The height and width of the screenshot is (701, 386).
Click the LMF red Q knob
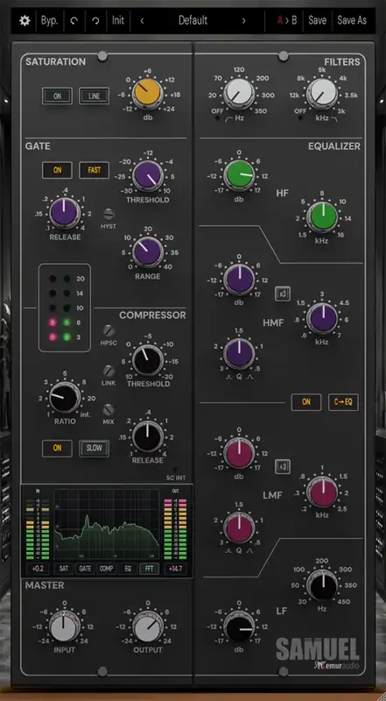[239, 528]
